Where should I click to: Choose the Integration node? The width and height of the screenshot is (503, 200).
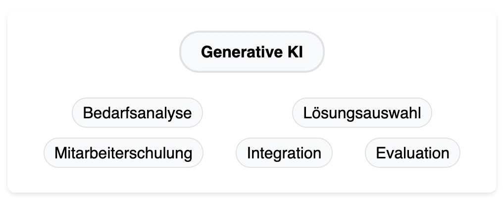tap(284, 153)
